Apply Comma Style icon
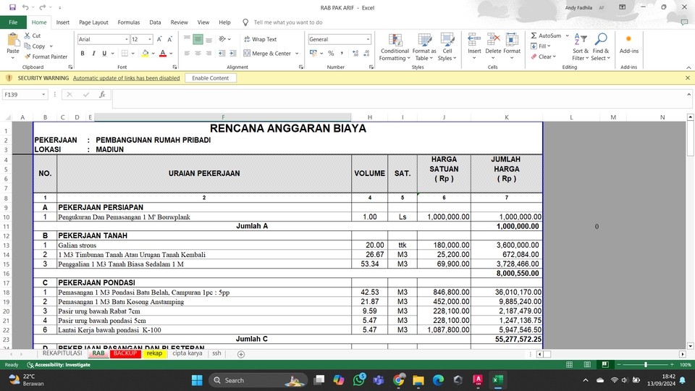Screen dimensions: 695x391 (x=342, y=53)
